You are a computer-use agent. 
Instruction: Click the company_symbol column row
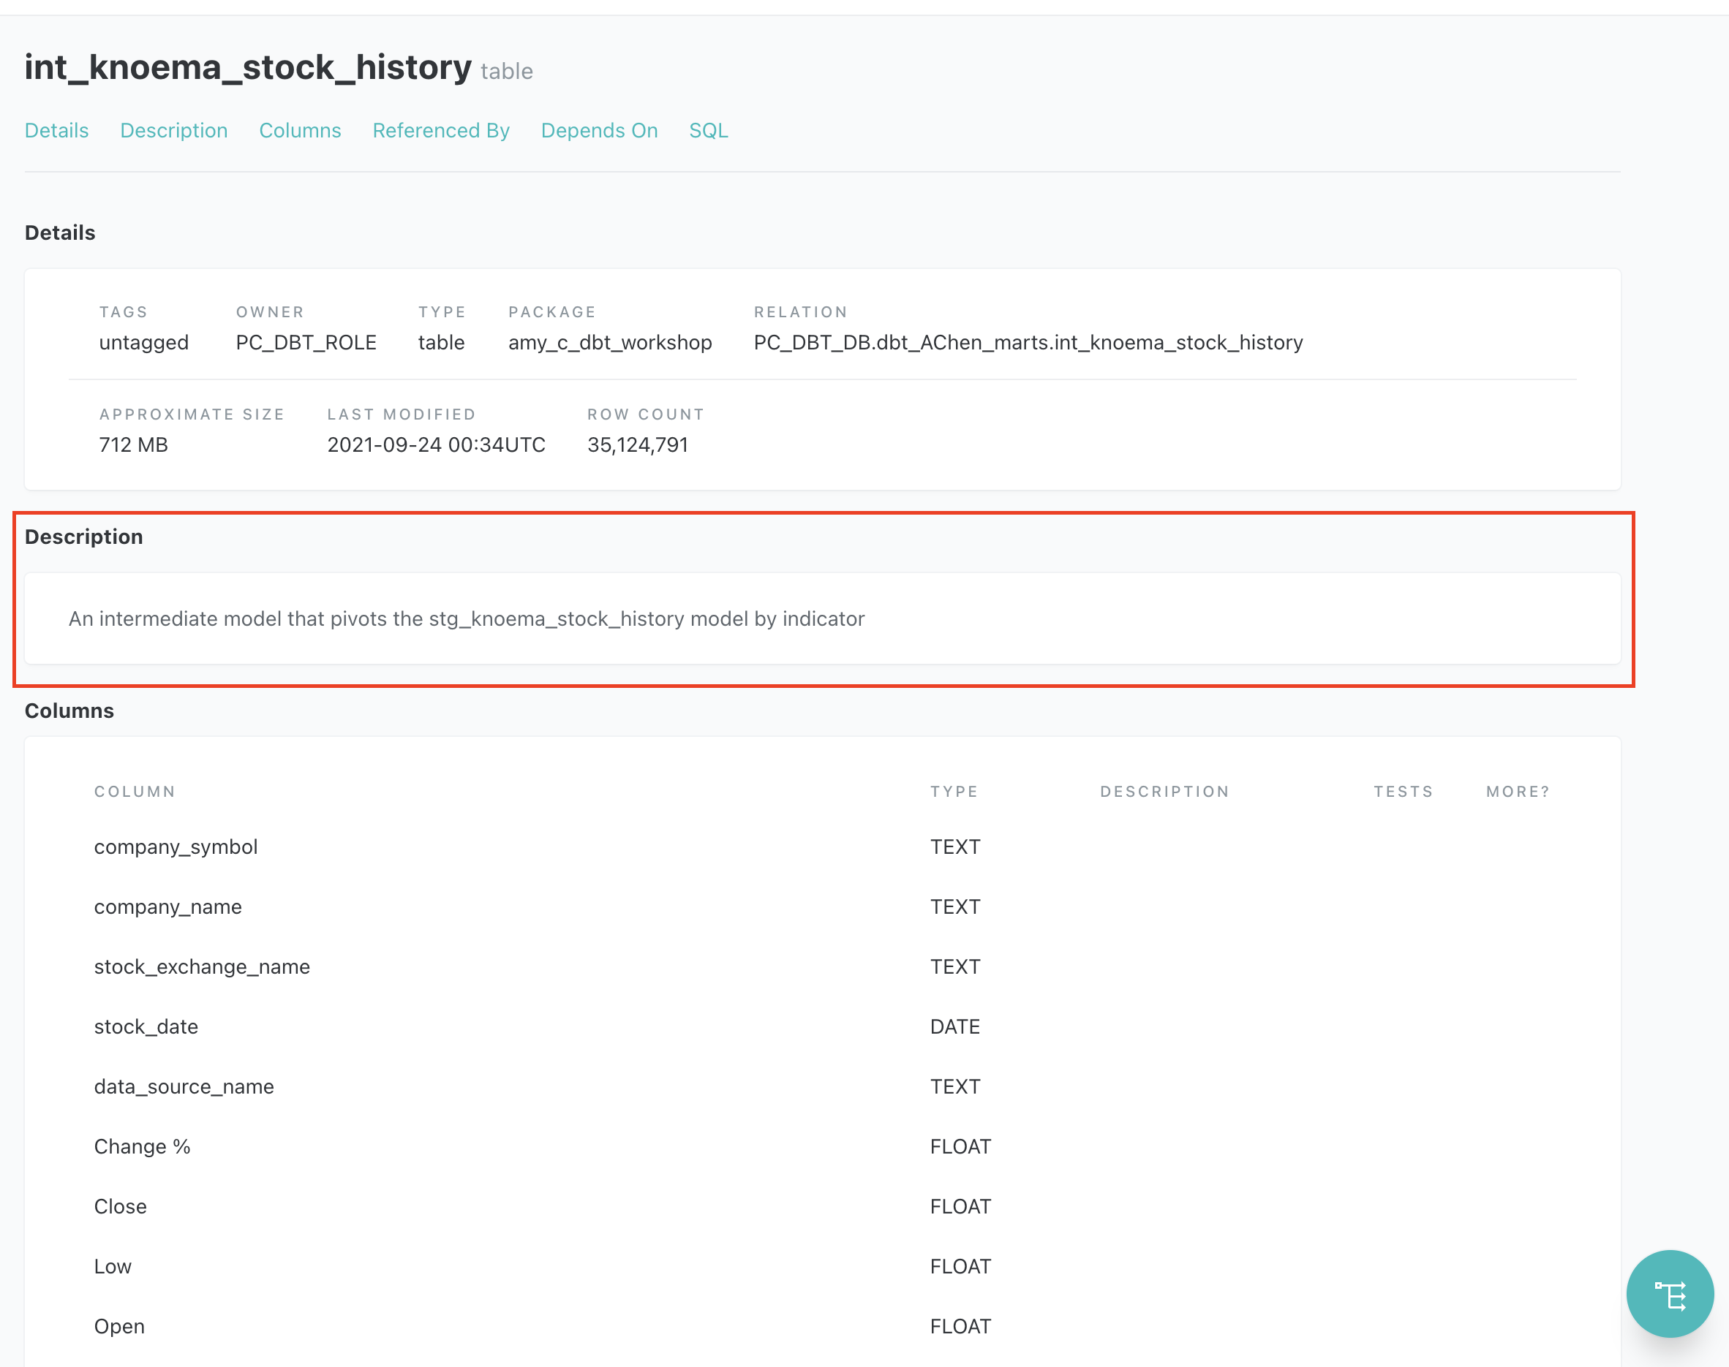click(176, 847)
